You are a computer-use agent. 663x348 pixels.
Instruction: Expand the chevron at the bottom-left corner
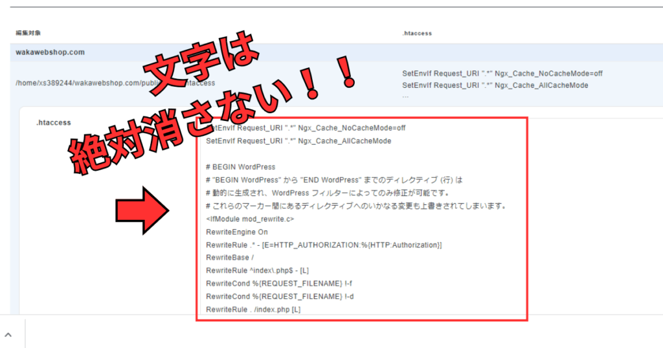pos(8,334)
